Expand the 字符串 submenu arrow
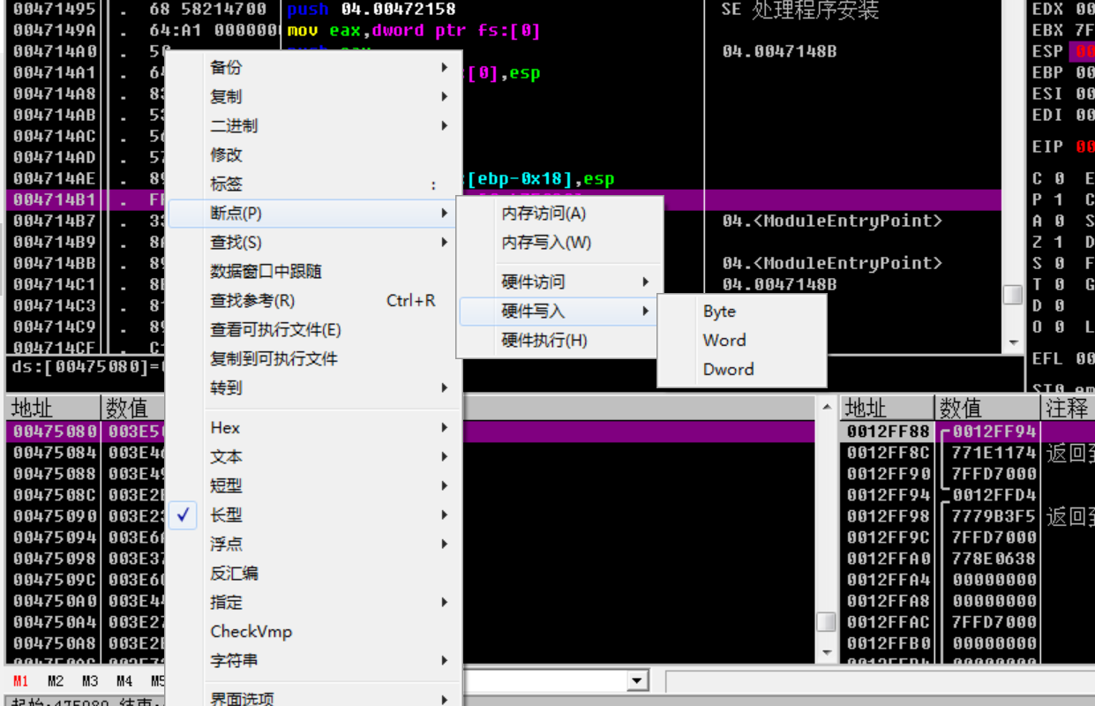The image size is (1095, 706). [444, 661]
